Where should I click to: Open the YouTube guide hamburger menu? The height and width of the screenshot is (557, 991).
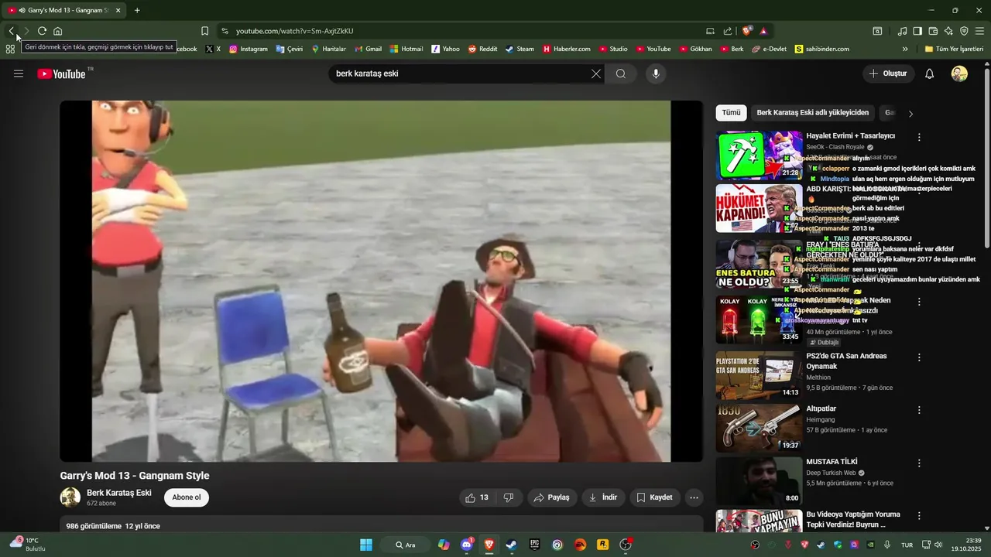click(x=19, y=73)
